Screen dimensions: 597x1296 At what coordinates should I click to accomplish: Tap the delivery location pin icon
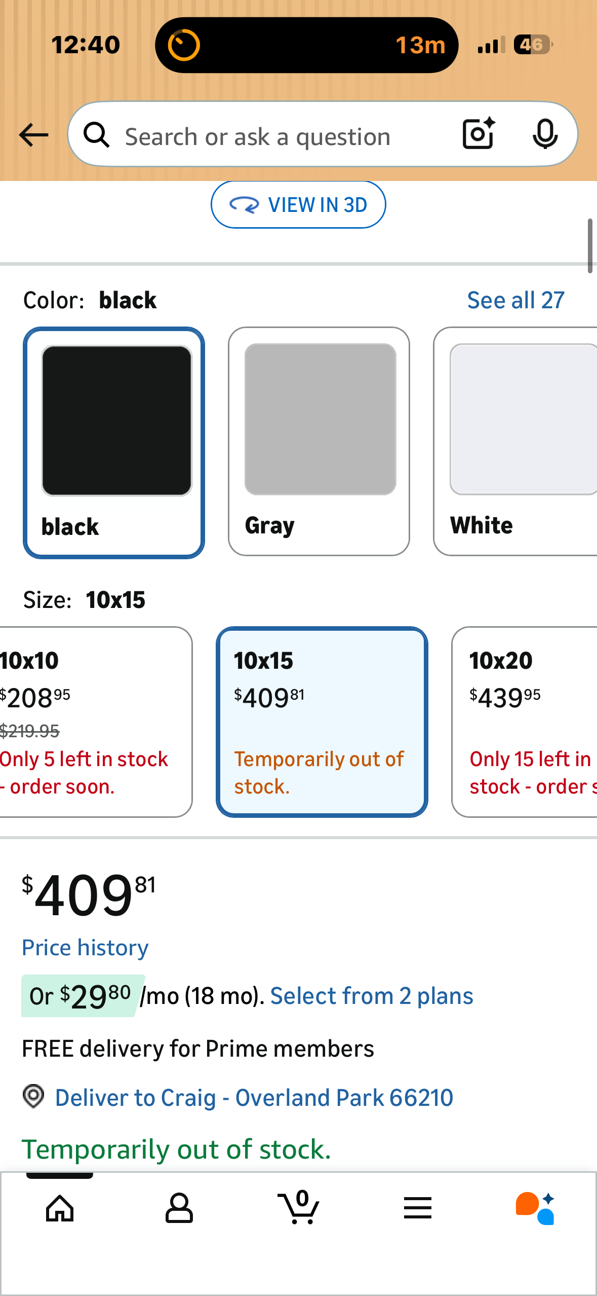pos(33,1096)
